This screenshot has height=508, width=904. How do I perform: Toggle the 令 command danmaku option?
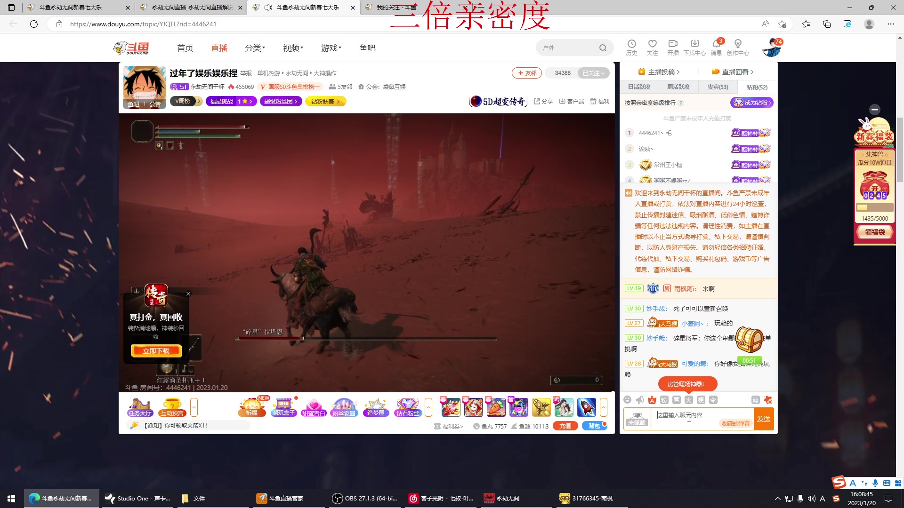tap(713, 400)
